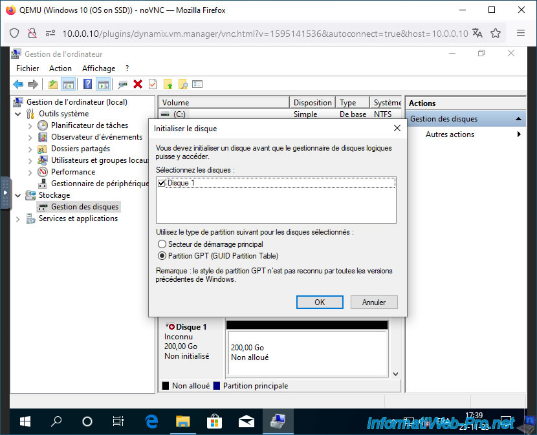Open Task View on the taskbar
537x435 pixels.
(118, 421)
